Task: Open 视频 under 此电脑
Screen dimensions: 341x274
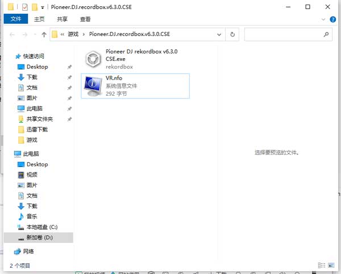Action: pyautogui.click(x=32, y=175)
